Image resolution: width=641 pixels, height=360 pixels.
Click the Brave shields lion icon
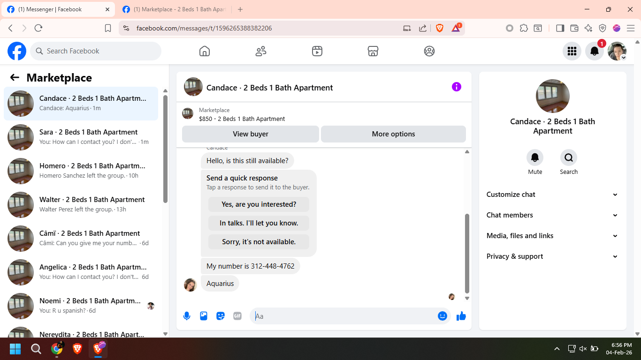pos(440,28)
